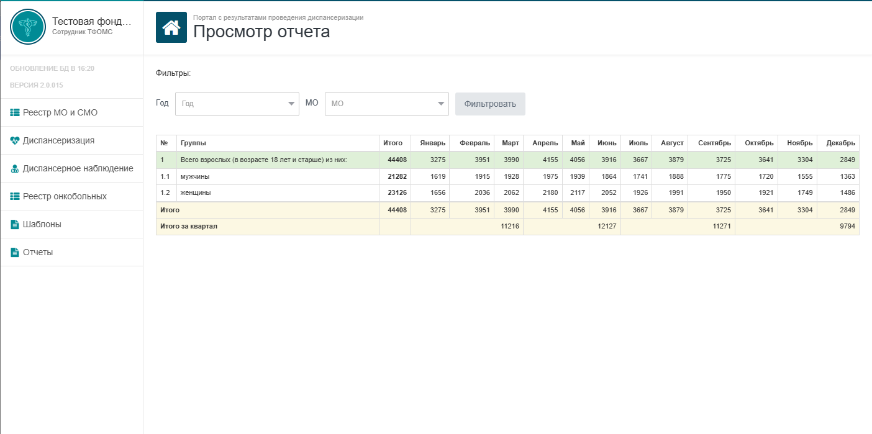This screenshot has width=872, height=434.
Task: Click the Декабрь column header
Action: (x=838, y=143)
